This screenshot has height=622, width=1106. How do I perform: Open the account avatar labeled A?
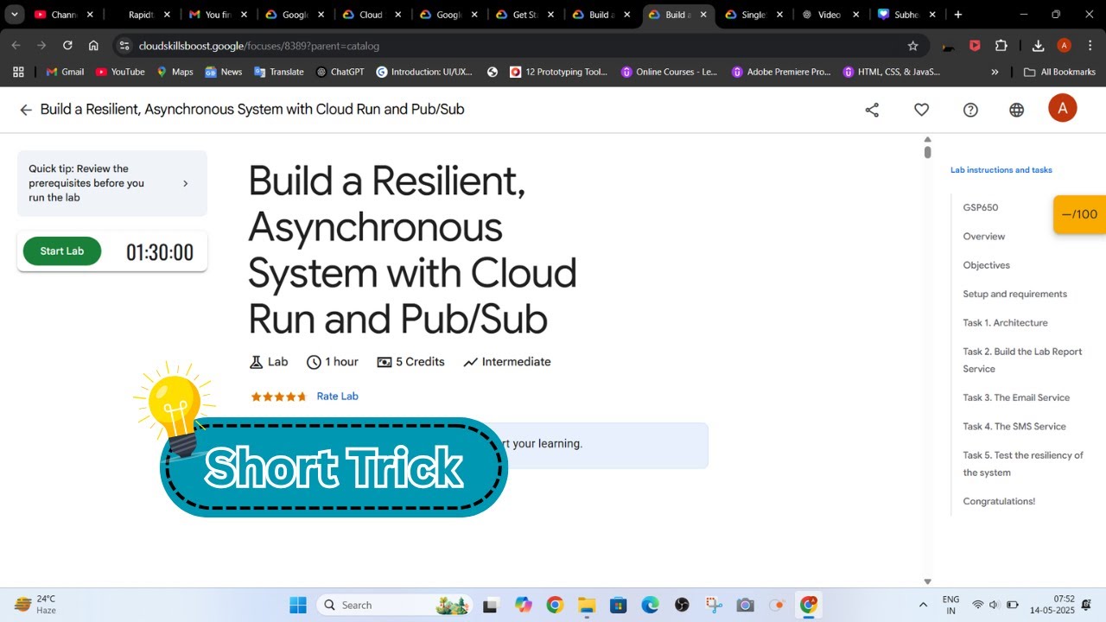[1062, 108]
